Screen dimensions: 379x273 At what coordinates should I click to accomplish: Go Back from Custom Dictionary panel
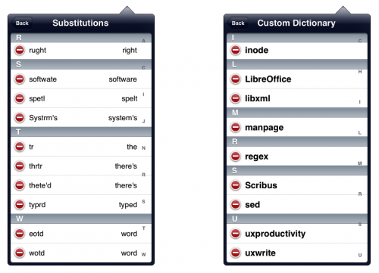pos(238,23)
